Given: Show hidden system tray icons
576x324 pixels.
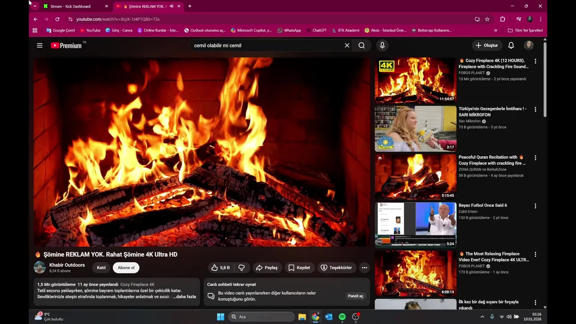Looking at the screenshot, I should coord(482,317).
